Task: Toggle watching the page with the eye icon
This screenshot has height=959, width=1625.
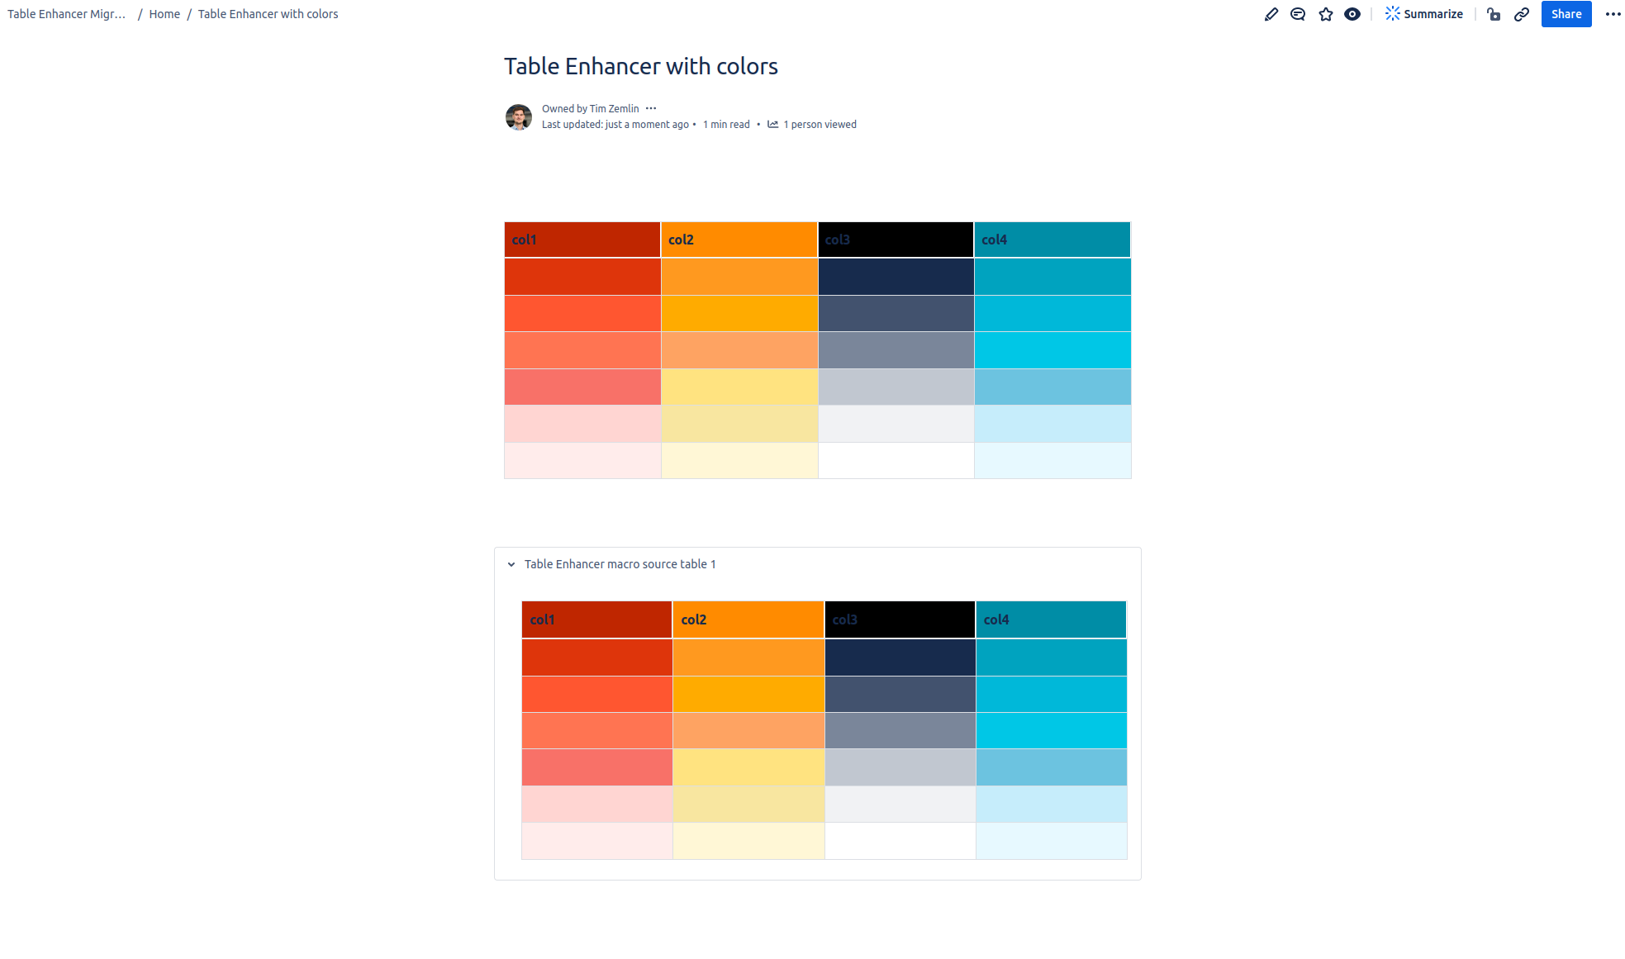Action: 1352,14
